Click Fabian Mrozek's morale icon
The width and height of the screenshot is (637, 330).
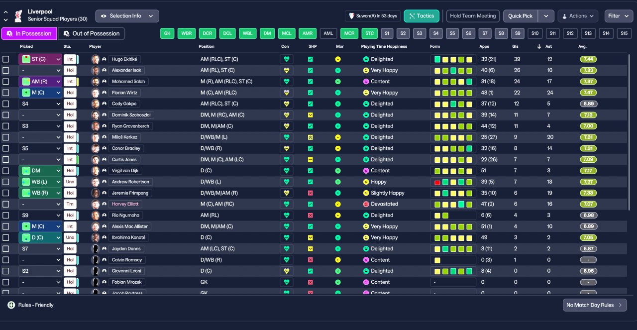point(338,282)
